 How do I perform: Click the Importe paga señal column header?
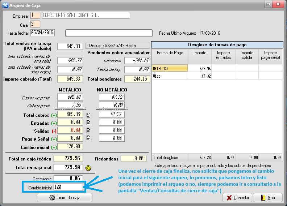(x=270, y=56)
